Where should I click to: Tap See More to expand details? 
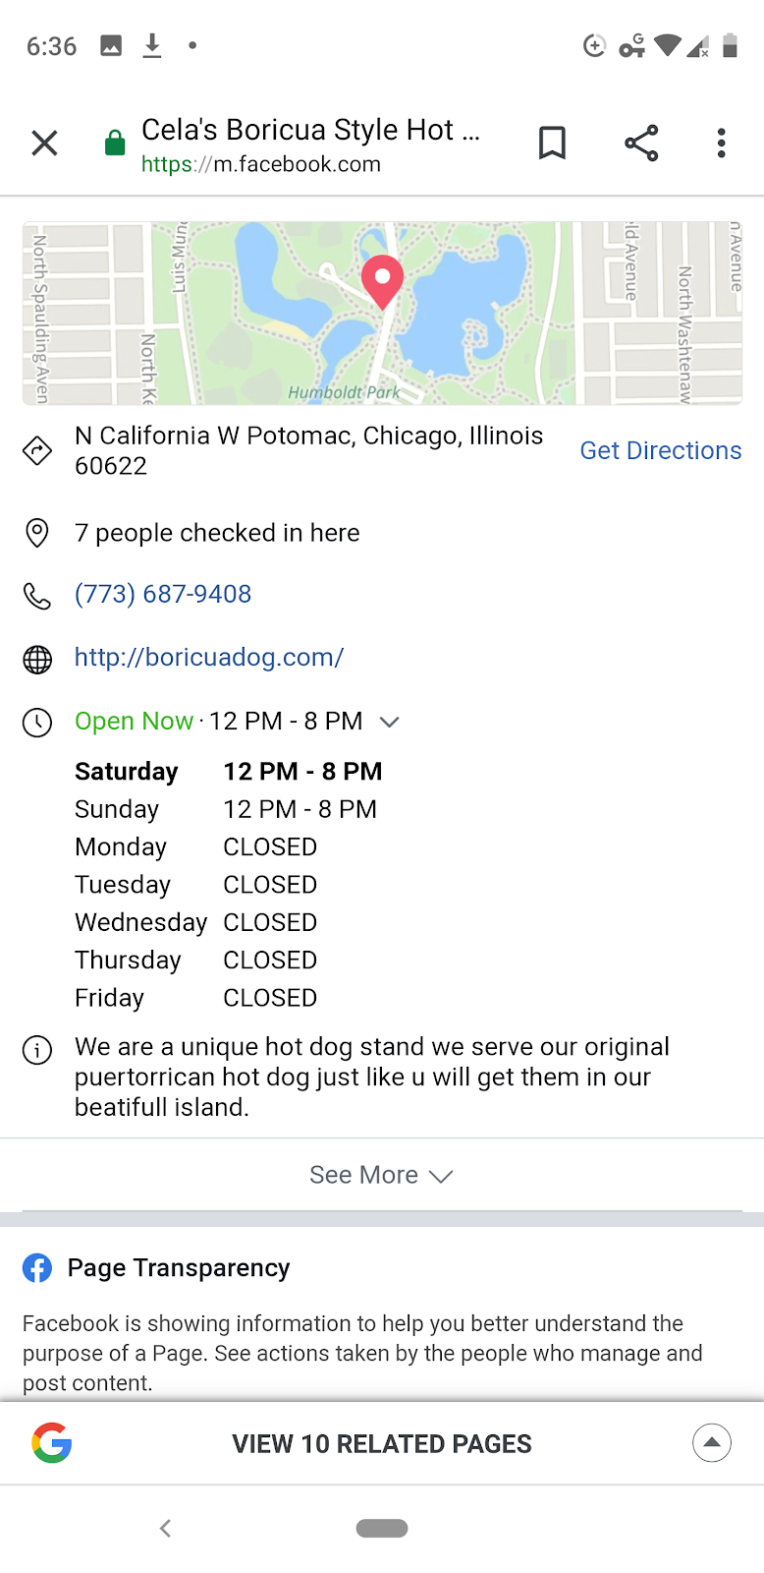point(381,1174)
